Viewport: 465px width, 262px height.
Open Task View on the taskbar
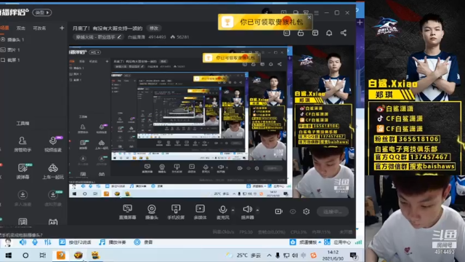(43, 255)
